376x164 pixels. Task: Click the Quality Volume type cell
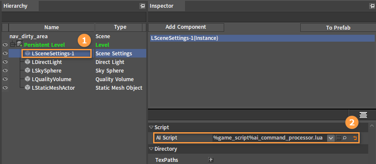(114, 79)
